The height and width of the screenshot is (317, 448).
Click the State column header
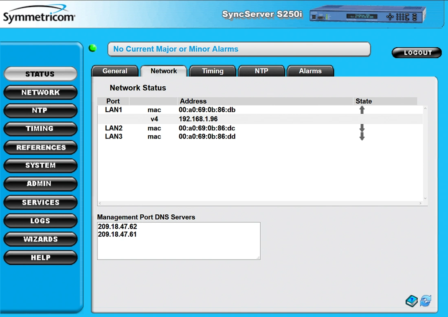[385, 101]
